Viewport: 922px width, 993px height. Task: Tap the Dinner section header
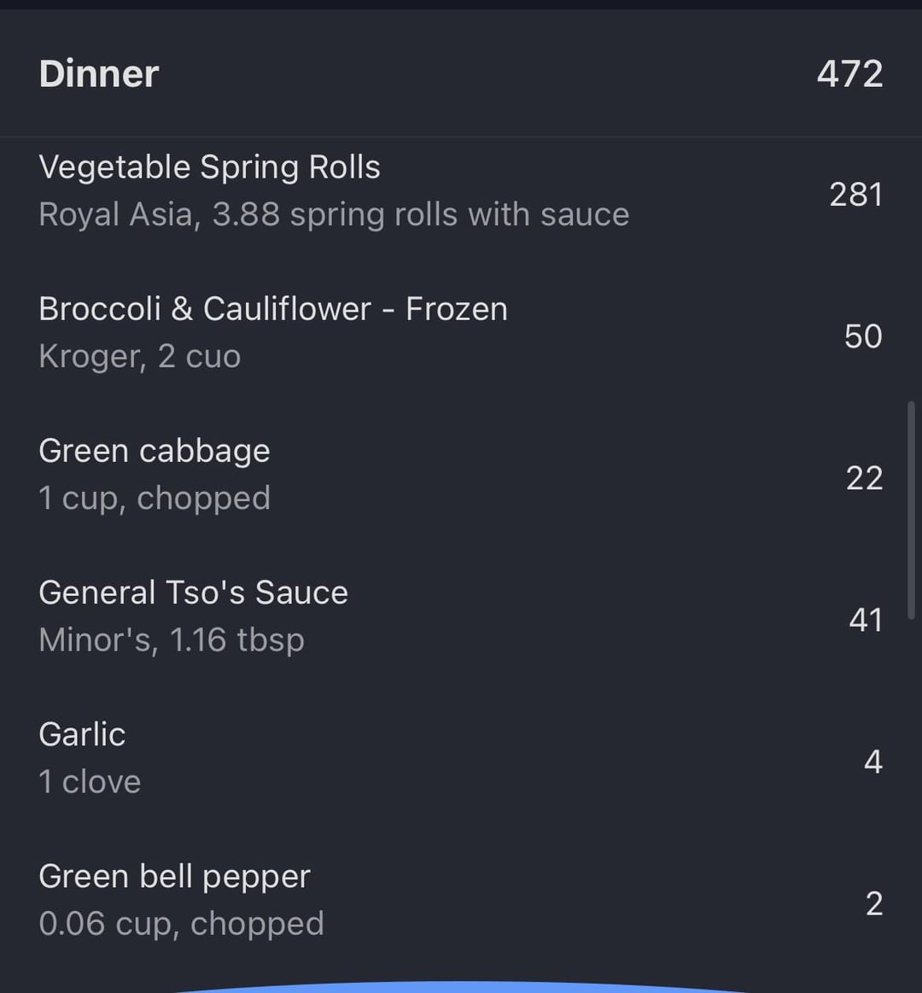[x=99, y=74]
